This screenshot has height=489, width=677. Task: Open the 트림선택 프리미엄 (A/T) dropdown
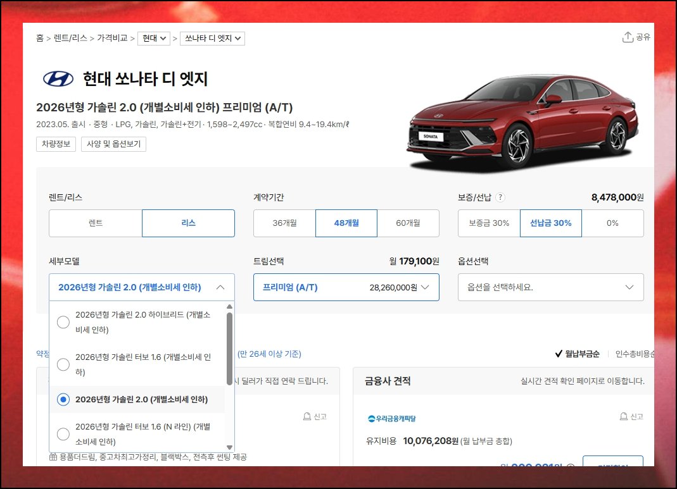pyautogui.click(x=346, y=287)
